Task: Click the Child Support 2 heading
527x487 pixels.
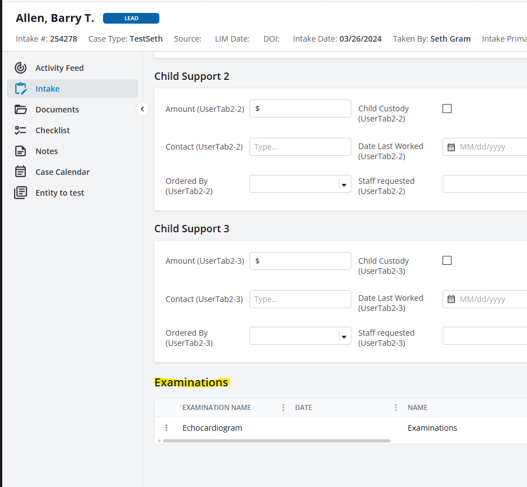Action: (191, 76)
